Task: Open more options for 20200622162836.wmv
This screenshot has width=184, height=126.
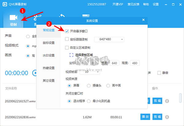Action: point(167,117)
